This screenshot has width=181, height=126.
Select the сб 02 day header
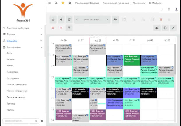tap(150, 40)
